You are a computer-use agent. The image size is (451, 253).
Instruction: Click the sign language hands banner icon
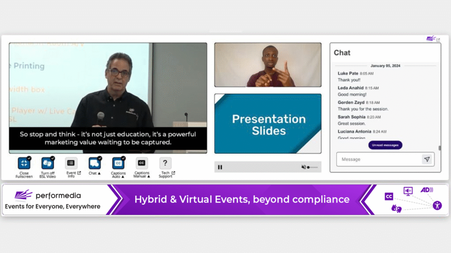pyautogui.click(x=396, y=209)
